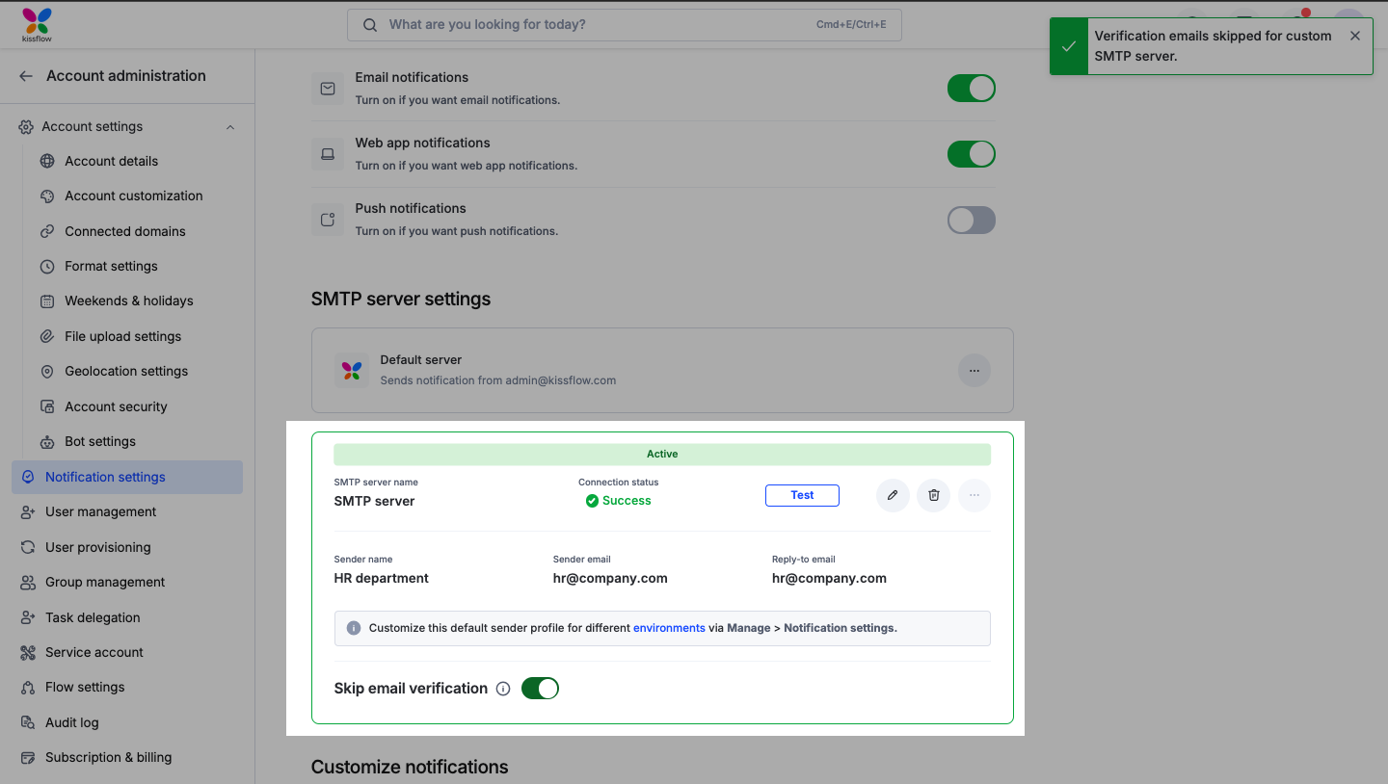Open the User management menu item
The height and width of the screenshot is (784, 1388).
(100, 511)
